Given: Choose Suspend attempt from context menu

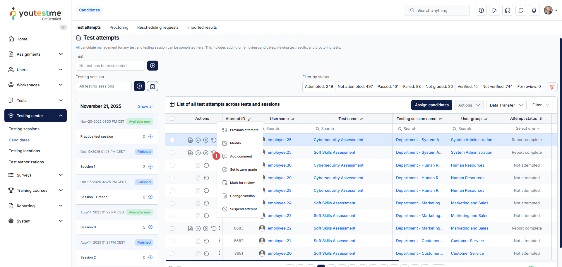Looking at the screenshot, I should 243,209.
